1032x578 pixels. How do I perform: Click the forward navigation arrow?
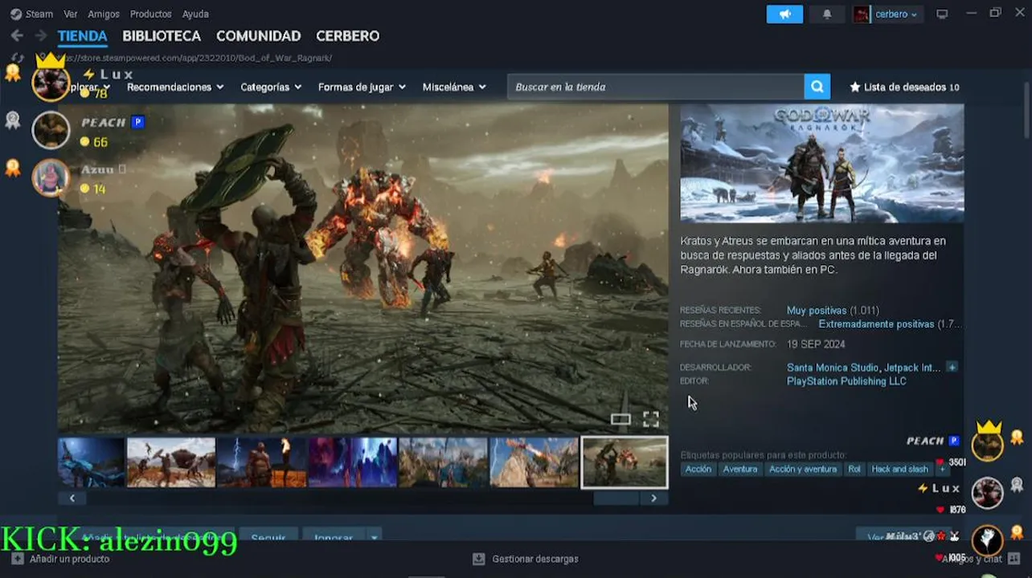pyautogui.click(x=40, y=36)
